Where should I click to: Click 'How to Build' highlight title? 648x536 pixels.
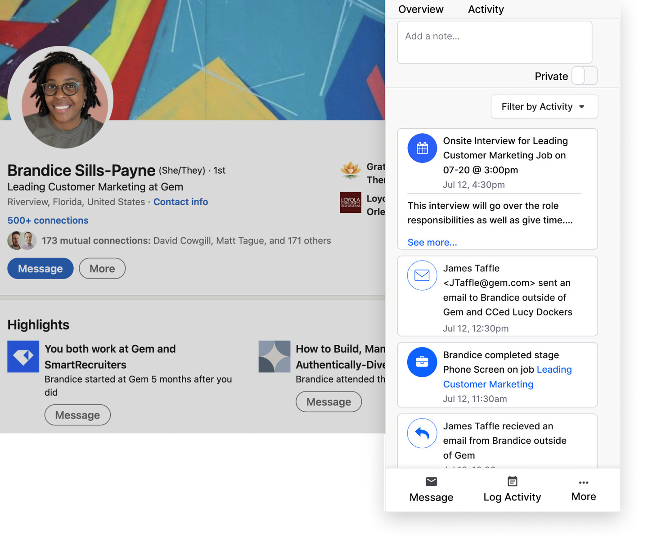tap(340, 356)
